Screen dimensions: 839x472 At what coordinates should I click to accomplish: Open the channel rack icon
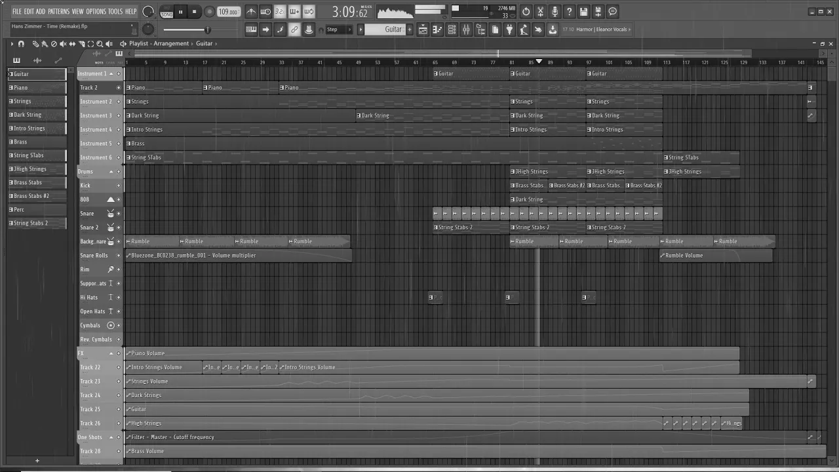[x=452, y=29]
